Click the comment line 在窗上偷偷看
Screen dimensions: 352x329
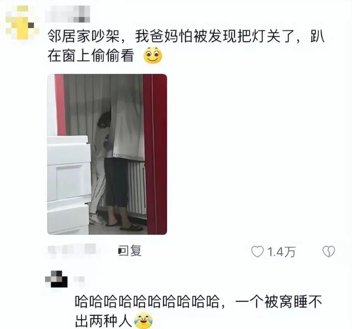coord(91,55)
